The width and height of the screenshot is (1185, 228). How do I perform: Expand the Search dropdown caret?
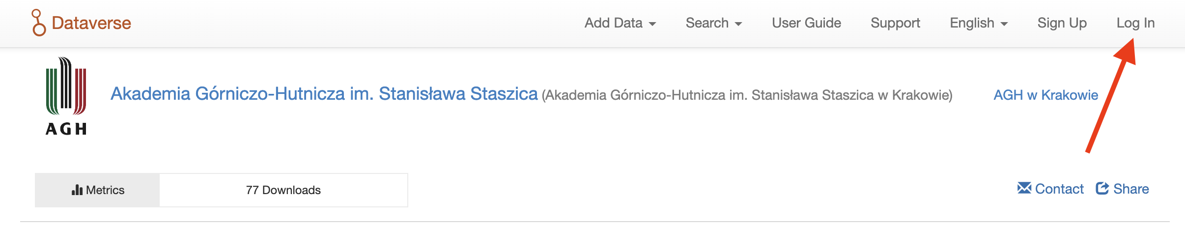[738, 24]
